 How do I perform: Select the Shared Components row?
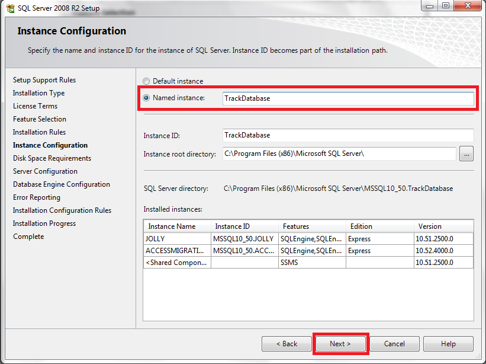308,263
